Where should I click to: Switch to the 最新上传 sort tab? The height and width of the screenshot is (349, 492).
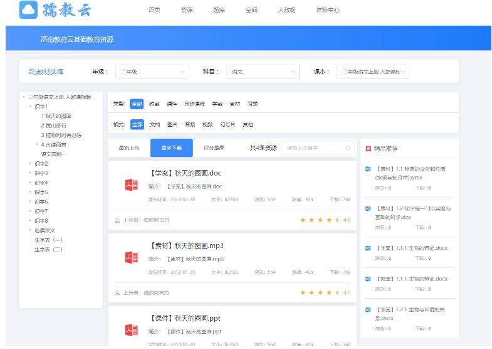(129, 148)
